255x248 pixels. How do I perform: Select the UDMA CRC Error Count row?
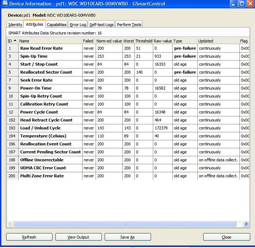pyautogui.click(x=128, y=168)
